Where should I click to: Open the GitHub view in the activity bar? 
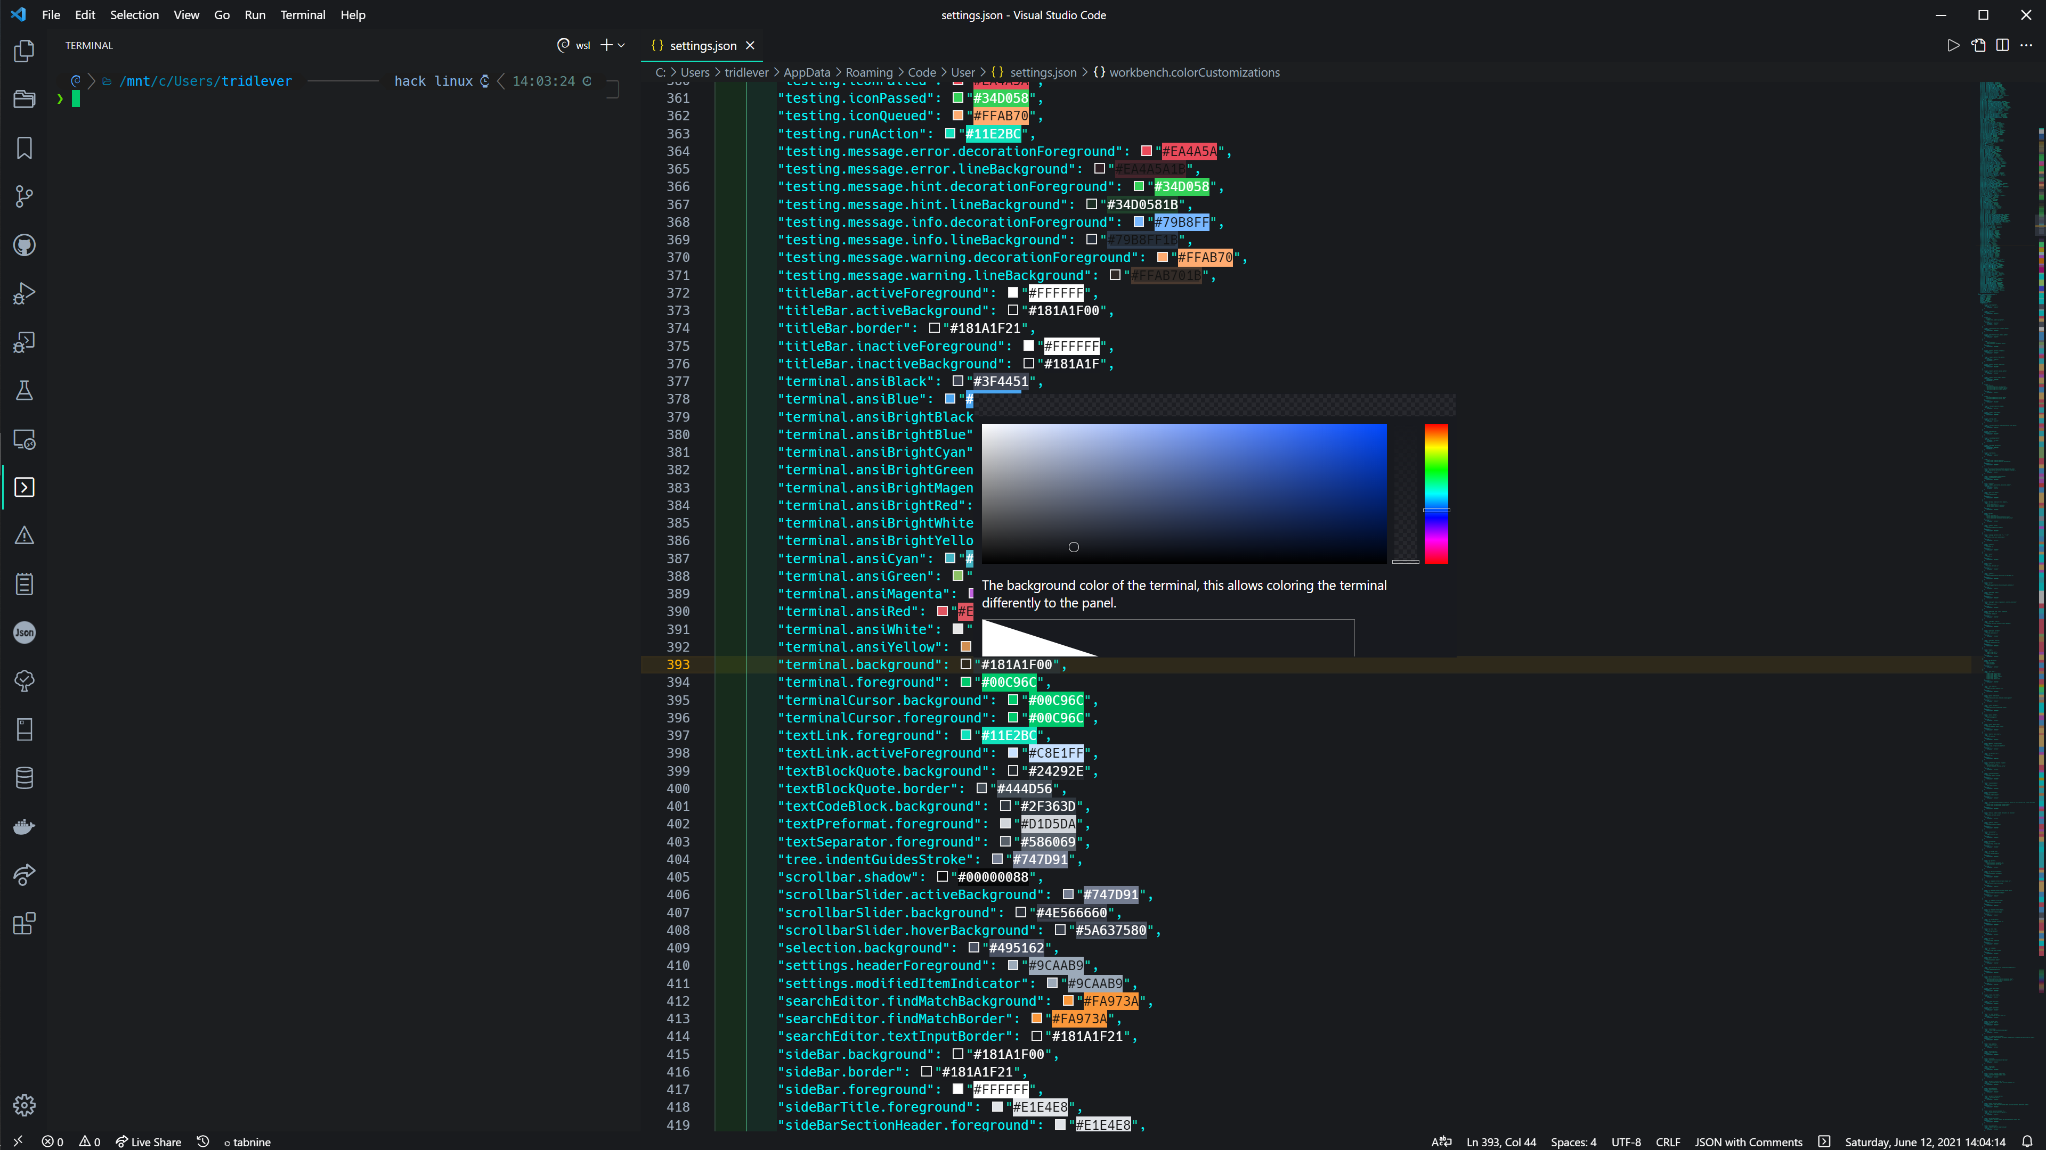coord(24,244)
